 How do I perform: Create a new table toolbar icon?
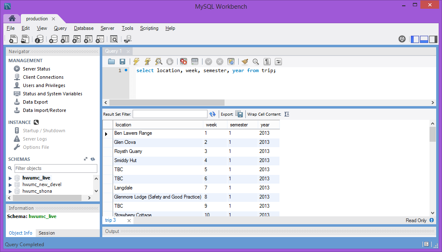(x=65, y=39)
